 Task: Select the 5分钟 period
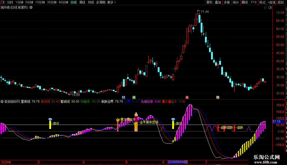29,2
